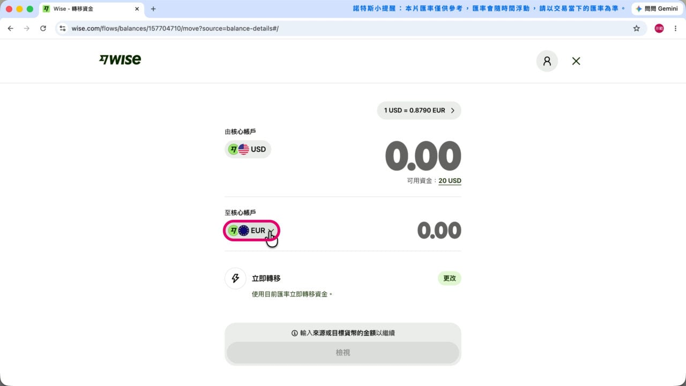This screenshot has height=386, width=686.
Task: Reload the Wise page
Action: pos(43,28)
